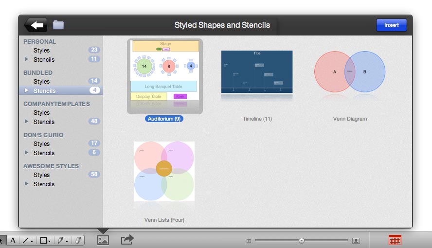Click the Insert button
Viewport: 432px width, 248px height.
[x=392, y=25]
